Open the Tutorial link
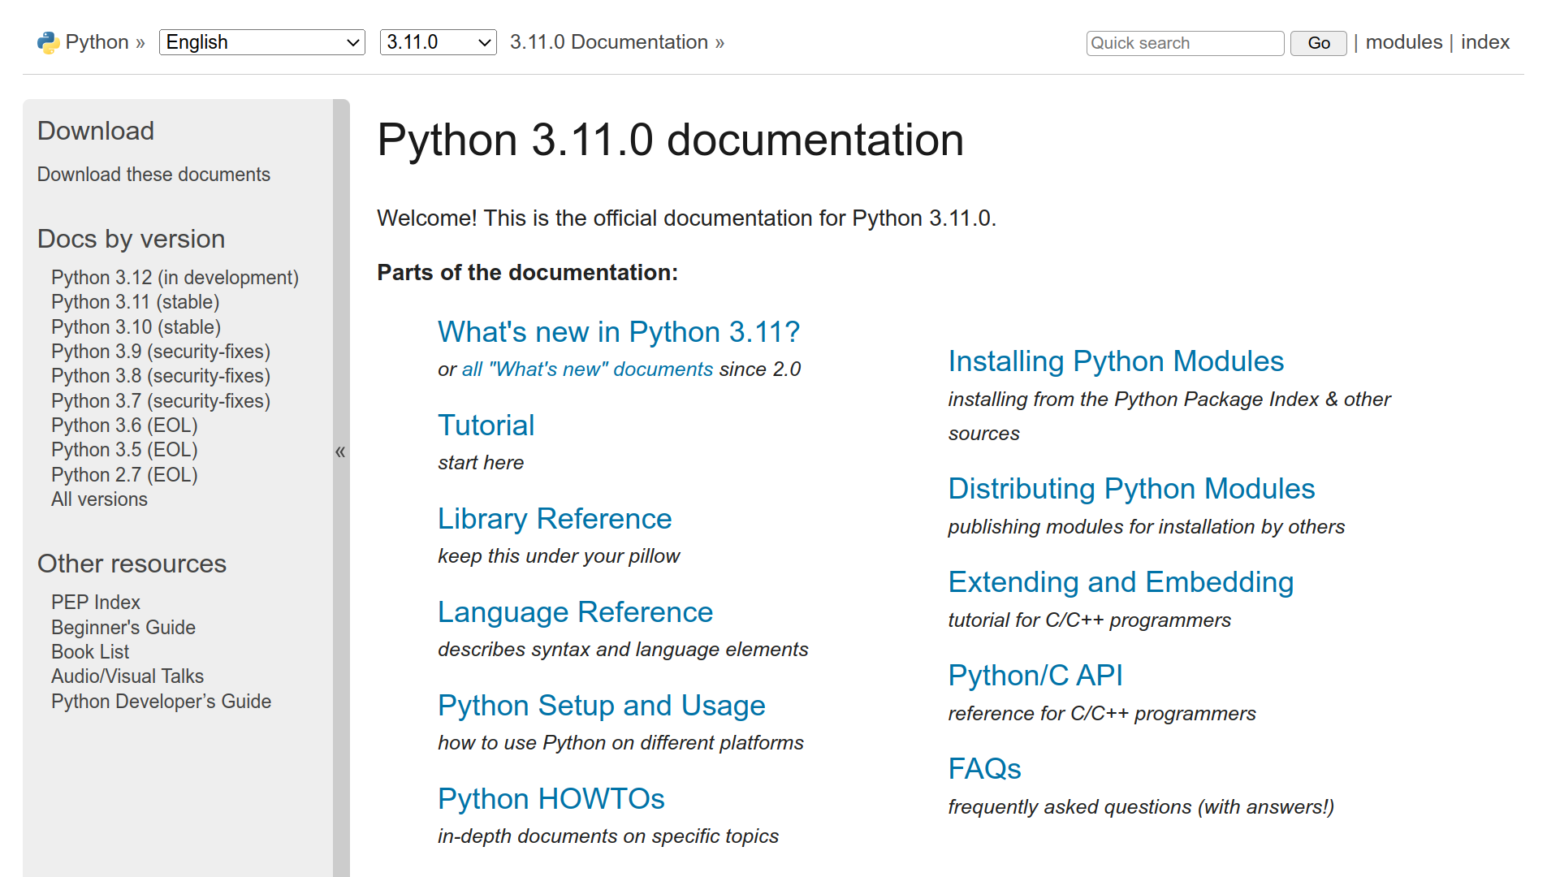The width and height of the screenshot is (1547, 877). point(486,426)
